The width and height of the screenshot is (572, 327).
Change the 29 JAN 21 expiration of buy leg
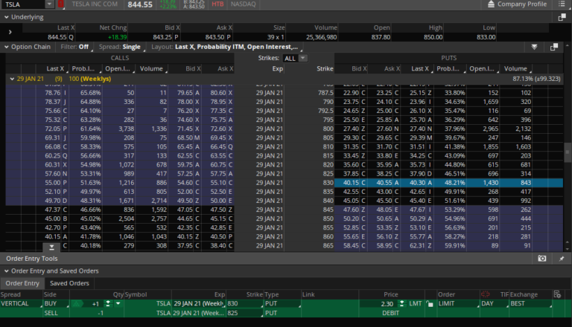click(x=199, y=304)
